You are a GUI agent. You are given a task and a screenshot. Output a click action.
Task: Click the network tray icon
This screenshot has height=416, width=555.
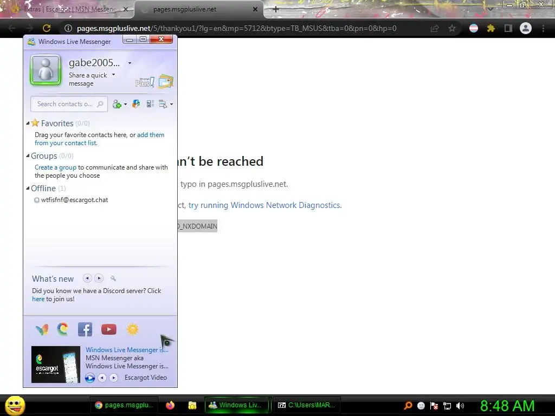(447, 406)
